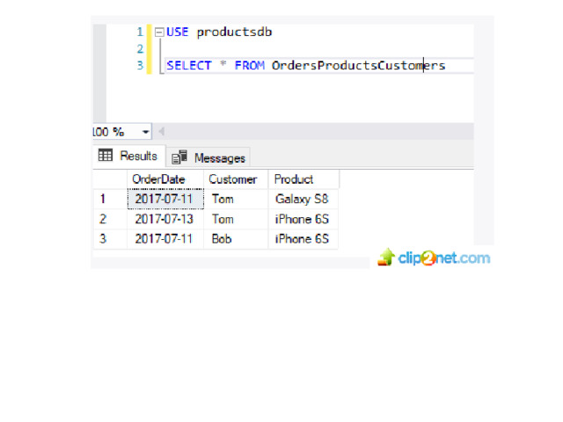Select the 2017-07-13 order date cell

(165, 219)
